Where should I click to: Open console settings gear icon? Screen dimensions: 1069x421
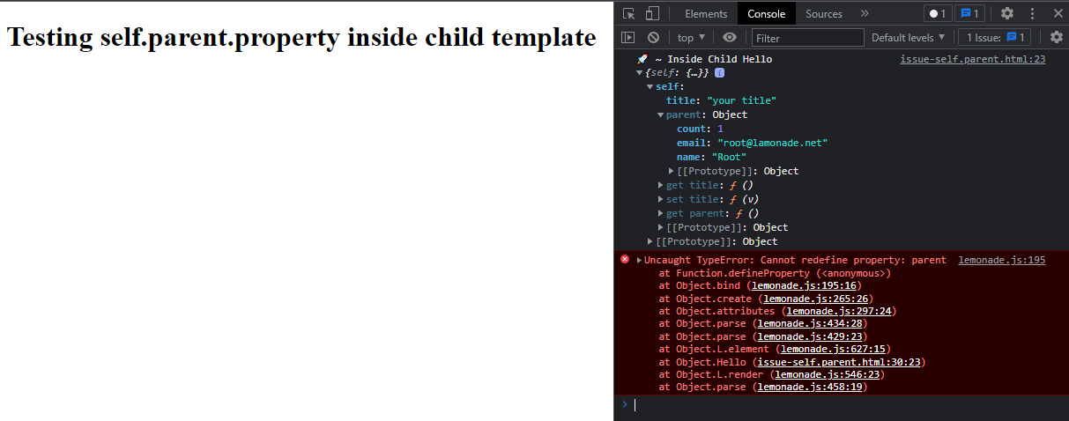pyautogui.click(x=1057, y=37)
